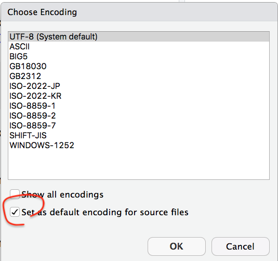Click empty area below WINDOWS-1252 in list

(x=139, y=165)
